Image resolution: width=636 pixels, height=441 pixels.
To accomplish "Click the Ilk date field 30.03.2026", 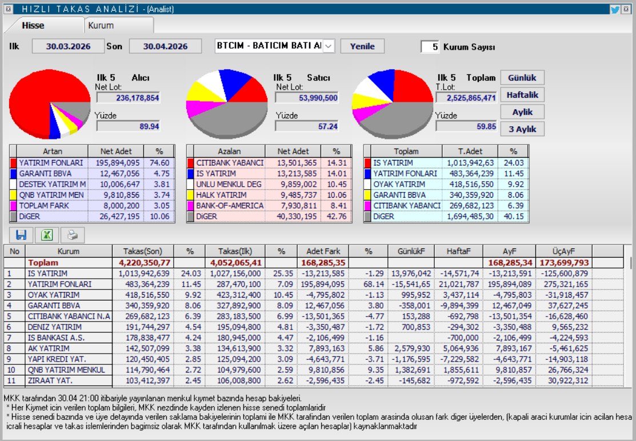I will click(x=68, y=46).
